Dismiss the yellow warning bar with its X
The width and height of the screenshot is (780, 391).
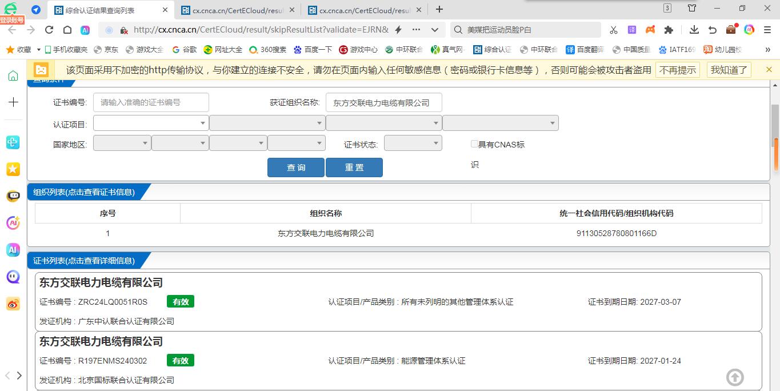[x=769, y=70]
